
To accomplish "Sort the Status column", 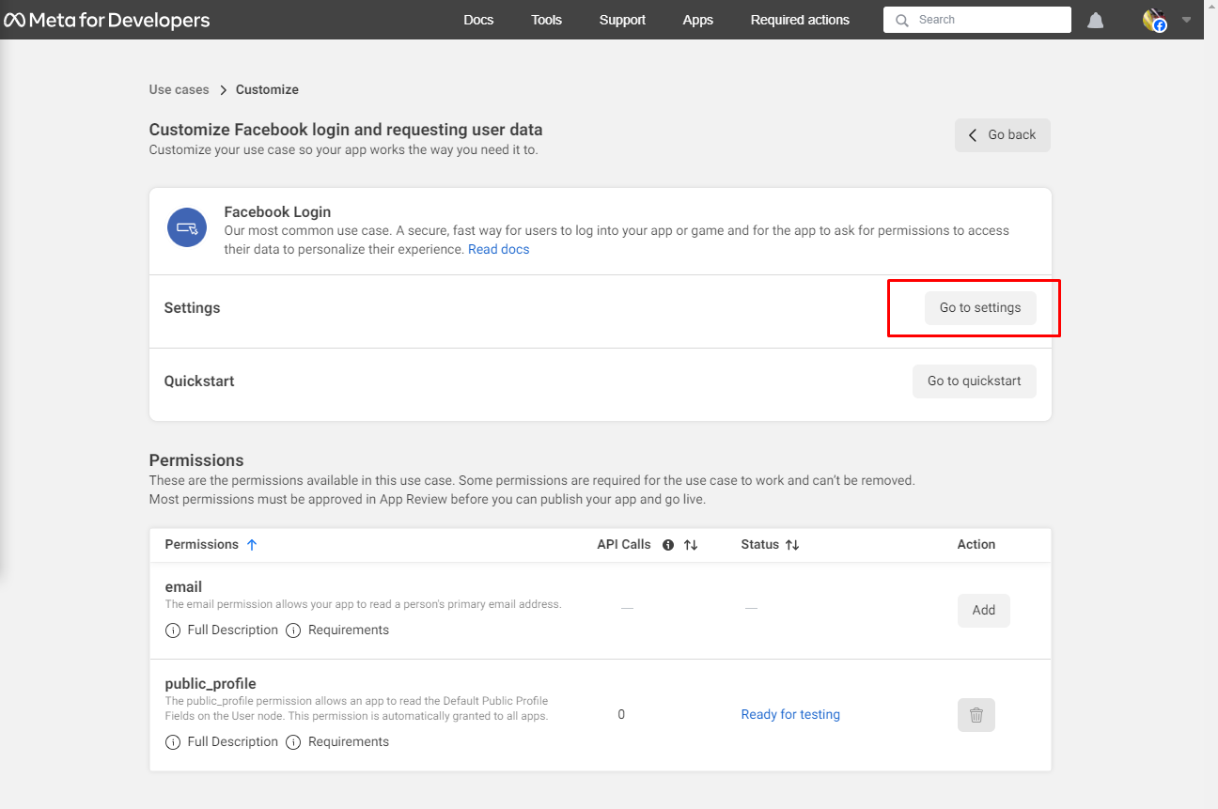I will (x=792, y=545).
